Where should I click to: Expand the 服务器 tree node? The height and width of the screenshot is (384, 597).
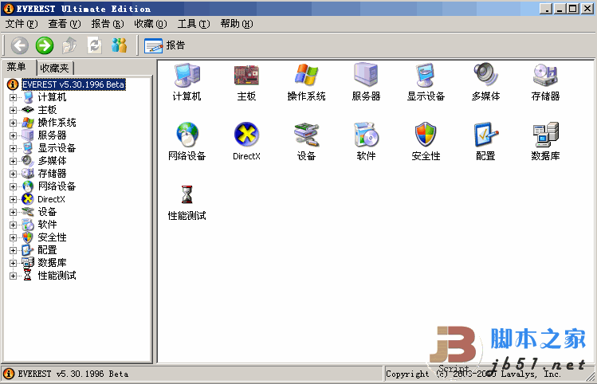coord(13,136)
